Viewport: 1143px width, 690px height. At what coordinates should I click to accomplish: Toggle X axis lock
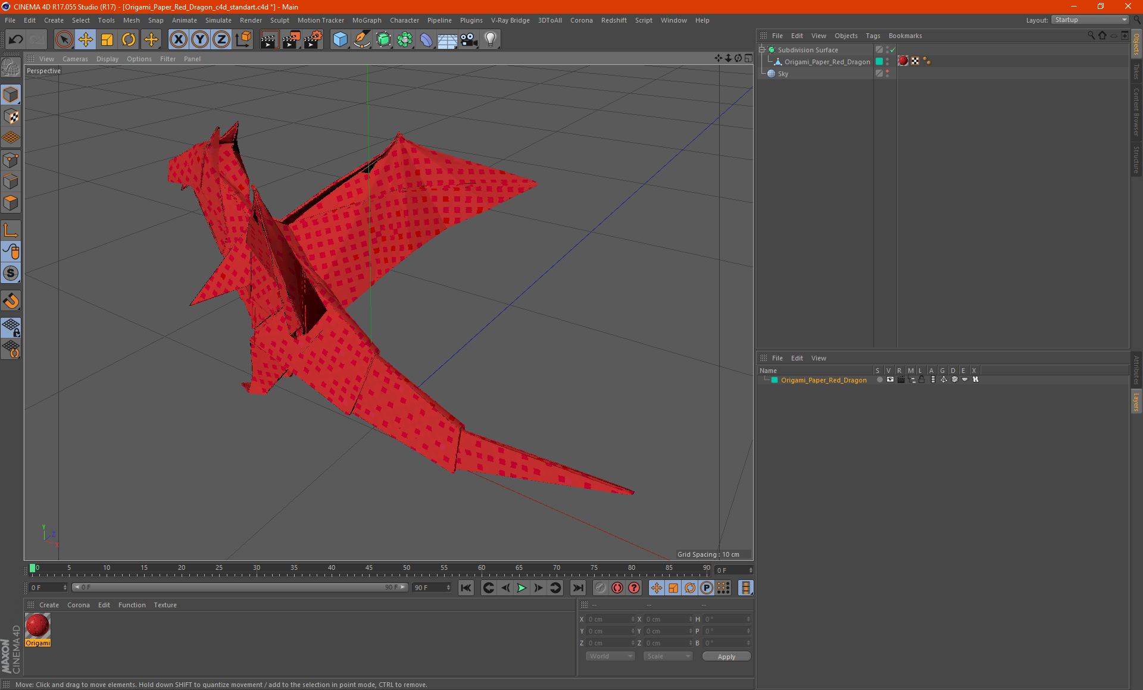click(x=178, y=40)
